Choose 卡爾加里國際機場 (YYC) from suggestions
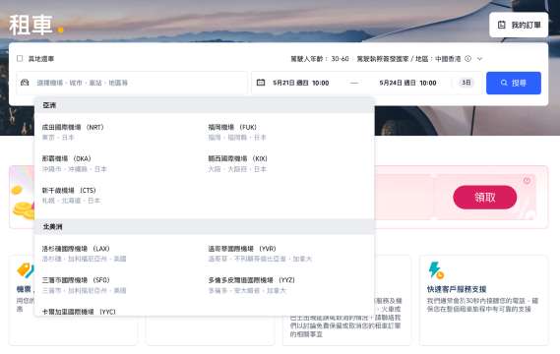 [x=79, y=312]
